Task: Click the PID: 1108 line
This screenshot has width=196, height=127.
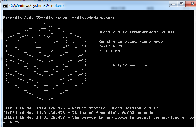Action: (109, 51)
